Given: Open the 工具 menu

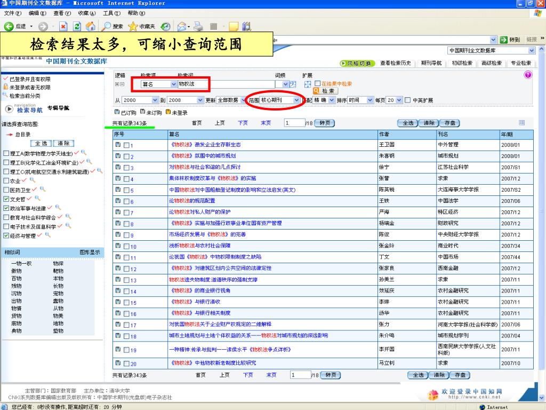Looking at the screenshot, I should coord(111,13).
